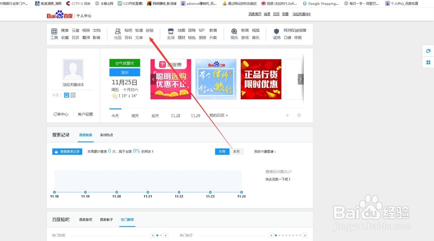Select second page dot of 热门帖子

(x=279, y=235)
